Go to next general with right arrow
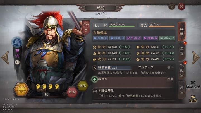Viewport: 201px width, 113px height. [196, 57]
